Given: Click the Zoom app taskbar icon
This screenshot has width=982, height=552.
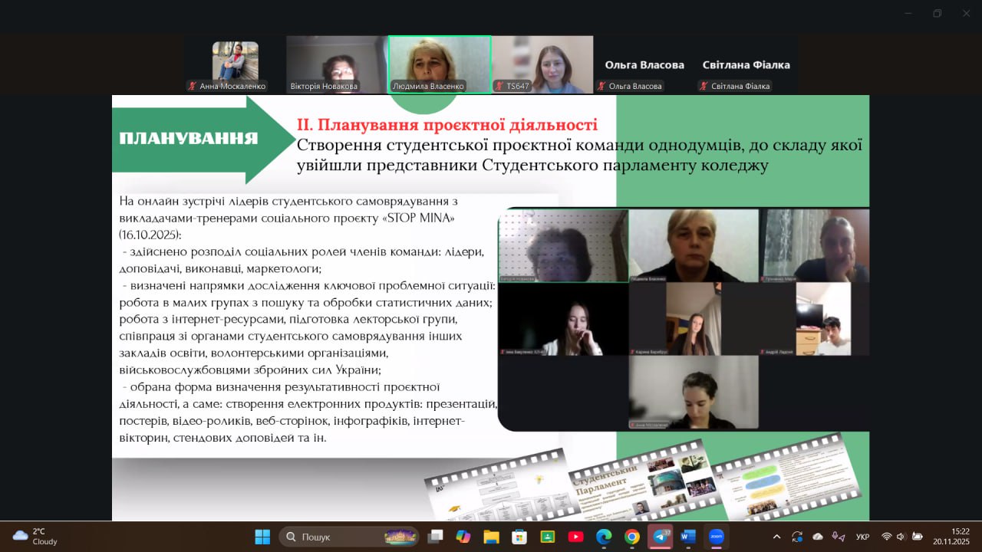Looking at the screenshot, I should [x=716, y=537].
